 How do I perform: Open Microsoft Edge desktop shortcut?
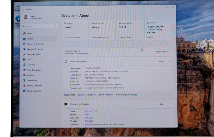point(17,20)
